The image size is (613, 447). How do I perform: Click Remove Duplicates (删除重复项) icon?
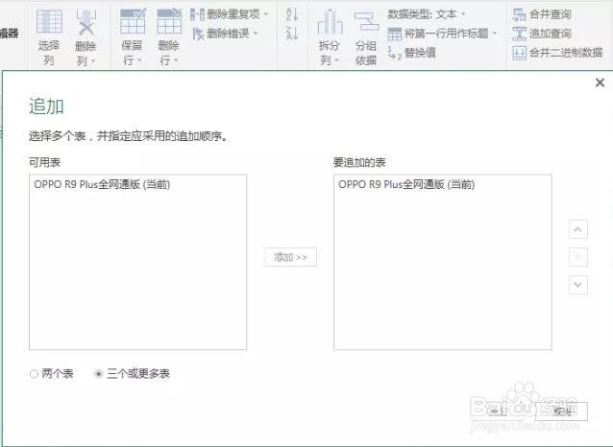(197, 14)
